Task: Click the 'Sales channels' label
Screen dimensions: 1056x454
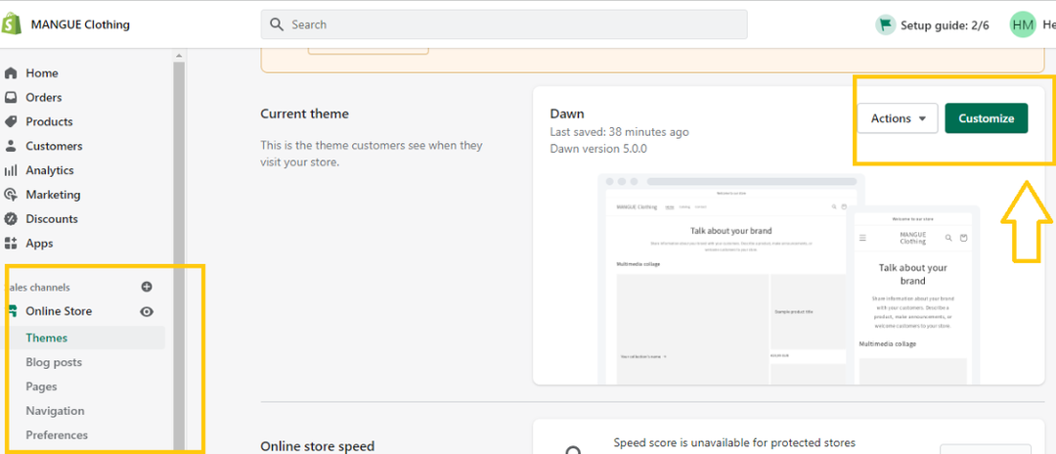Action: (x=37, y=288)
